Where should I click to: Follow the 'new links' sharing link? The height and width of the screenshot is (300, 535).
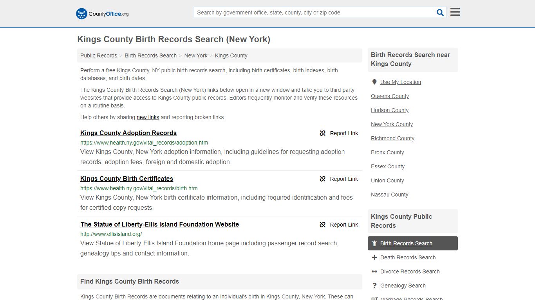pos(148,117)
